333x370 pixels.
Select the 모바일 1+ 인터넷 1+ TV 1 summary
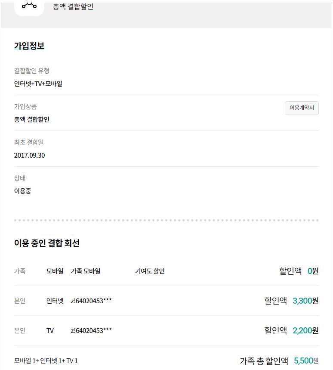click(x=46, y=361)
